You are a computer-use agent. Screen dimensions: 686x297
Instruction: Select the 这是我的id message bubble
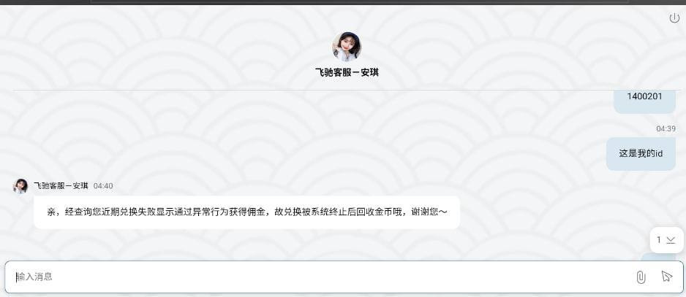641,154
